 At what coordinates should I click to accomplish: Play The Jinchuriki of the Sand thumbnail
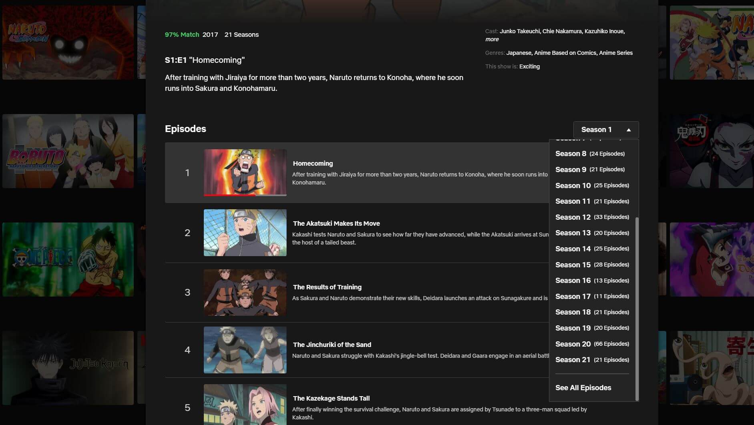tap(245, 350)
